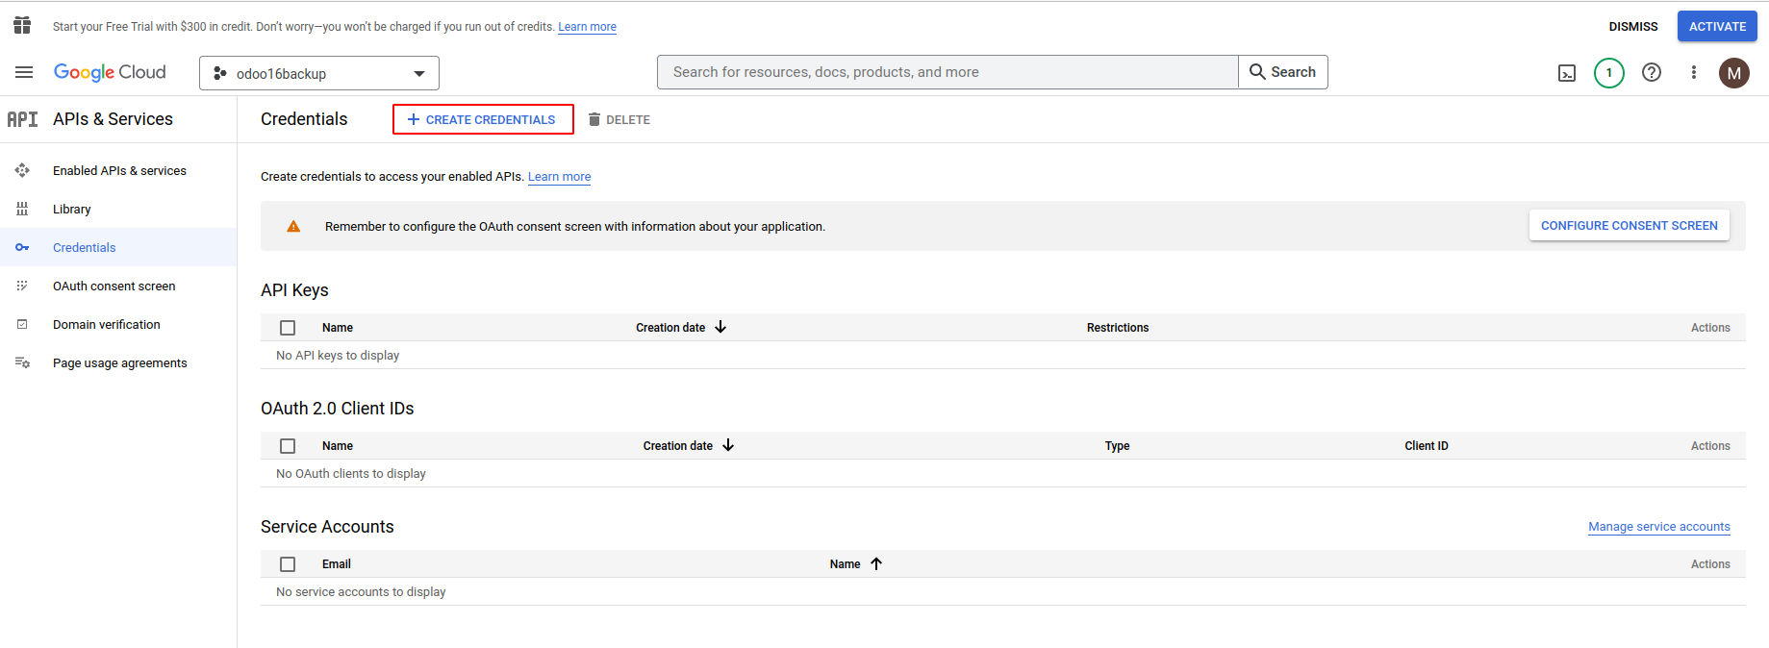1769x648 pixels.
Task: Expand the Create Credentials menu
Action: pyautogui.click(x=483, y=119)
